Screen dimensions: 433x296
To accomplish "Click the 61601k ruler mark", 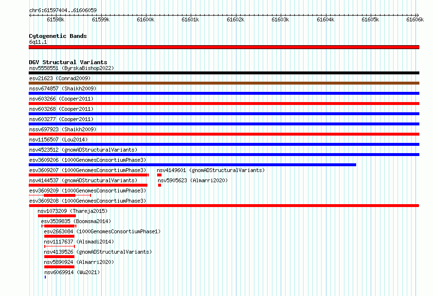I will [190, 19].
